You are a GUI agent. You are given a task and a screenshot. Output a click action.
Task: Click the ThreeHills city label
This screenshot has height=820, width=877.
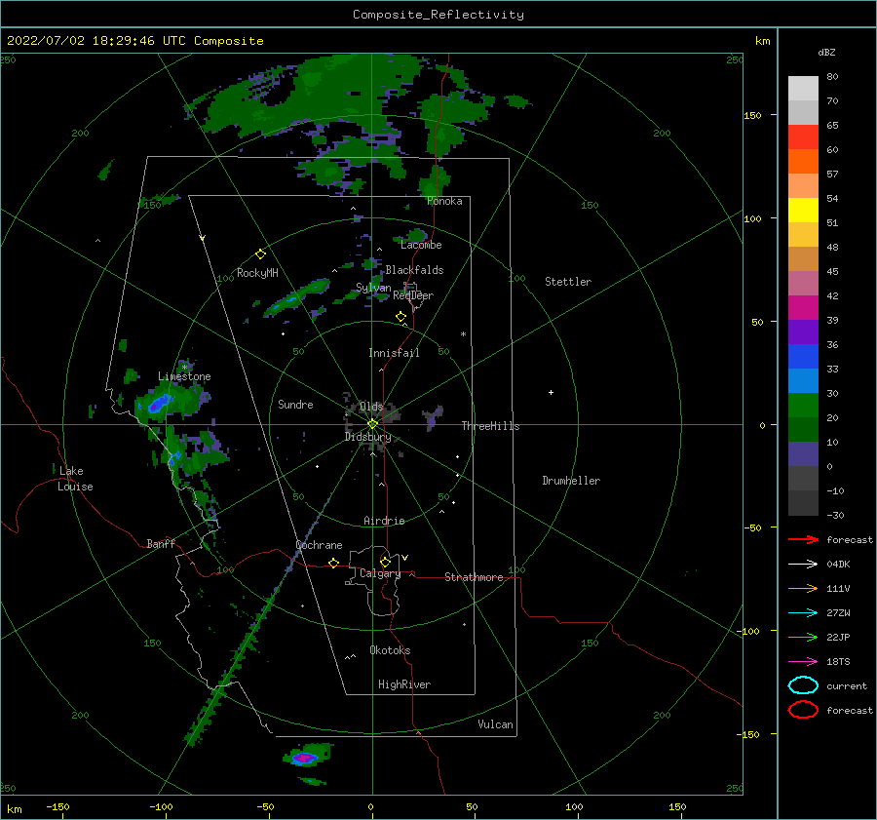point(490,426)
